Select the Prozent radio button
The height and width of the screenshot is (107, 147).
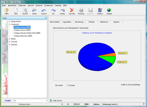click(68, 85)
